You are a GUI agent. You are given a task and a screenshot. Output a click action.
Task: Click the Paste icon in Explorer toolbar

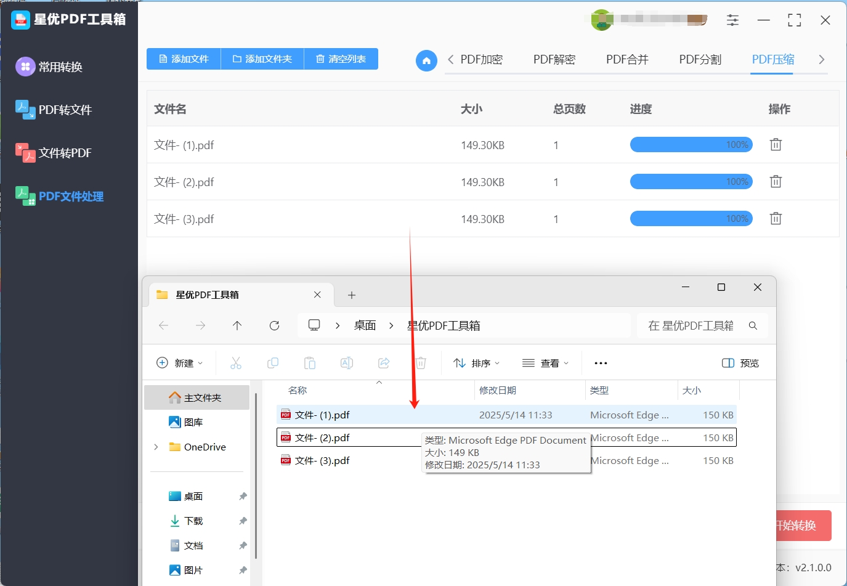click(310, 363)
